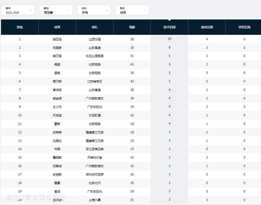Click rank number 17 in 排名 column
This screenshot has width=261, height=205.
tap(20, 174)
